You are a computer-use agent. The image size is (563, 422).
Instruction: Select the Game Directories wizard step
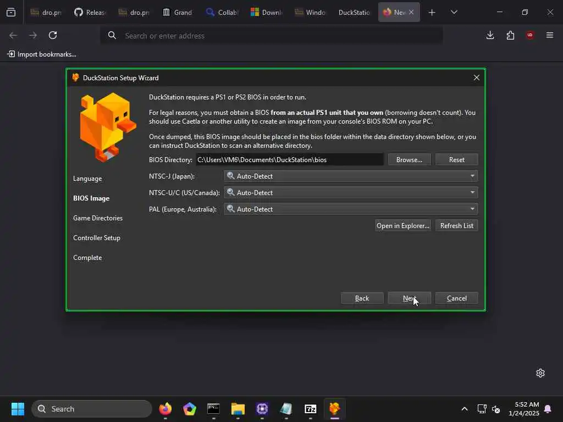(98, 218)
